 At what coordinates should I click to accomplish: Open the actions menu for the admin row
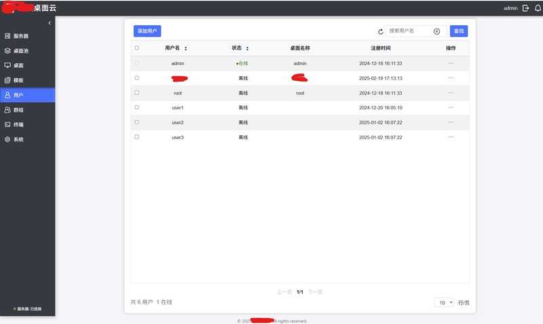click(451, 63)
